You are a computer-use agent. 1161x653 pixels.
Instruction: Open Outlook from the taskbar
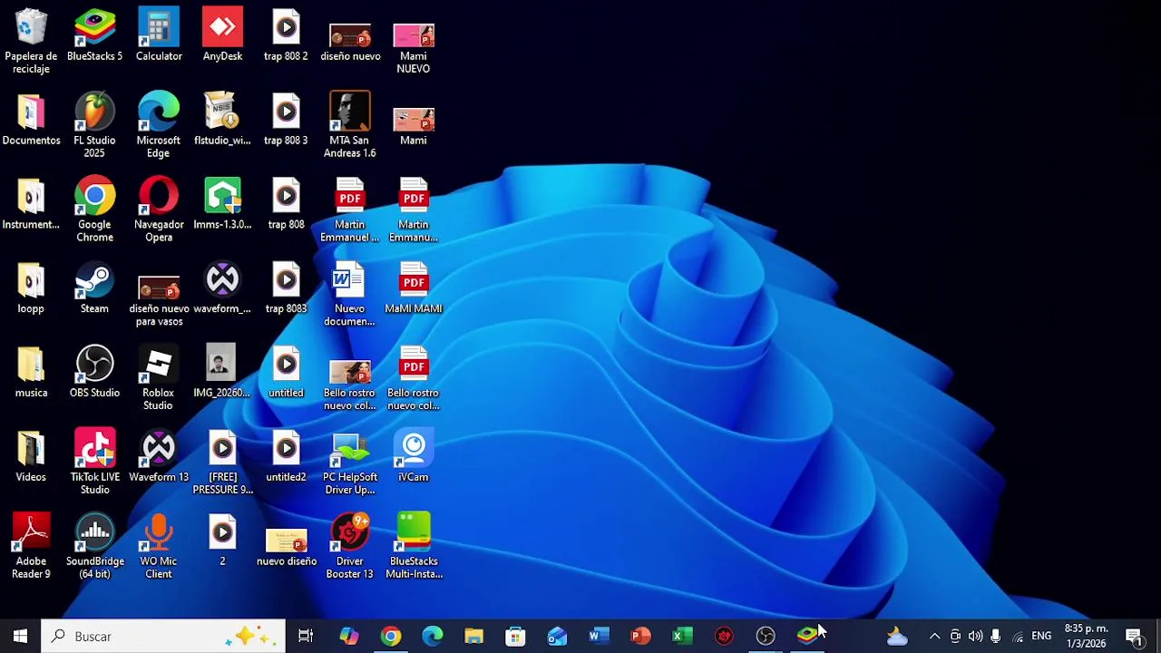coord(557,637)
